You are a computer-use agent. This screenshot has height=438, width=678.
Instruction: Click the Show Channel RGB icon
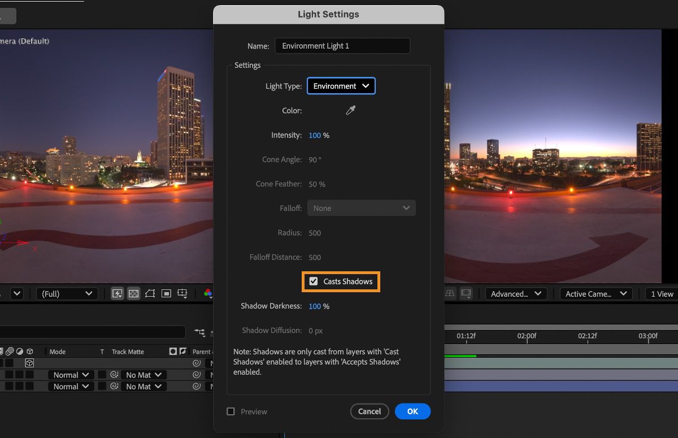pyautogui.click(x=208, y=293)
